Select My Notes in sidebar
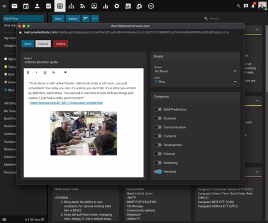The image size is (268, 223). click(10, 38)
